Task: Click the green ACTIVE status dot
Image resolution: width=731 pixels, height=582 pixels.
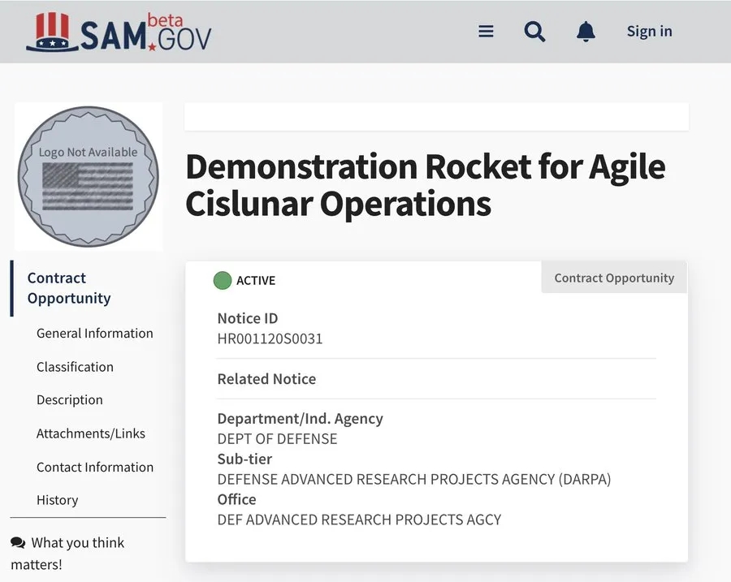Action: point(222,281)
